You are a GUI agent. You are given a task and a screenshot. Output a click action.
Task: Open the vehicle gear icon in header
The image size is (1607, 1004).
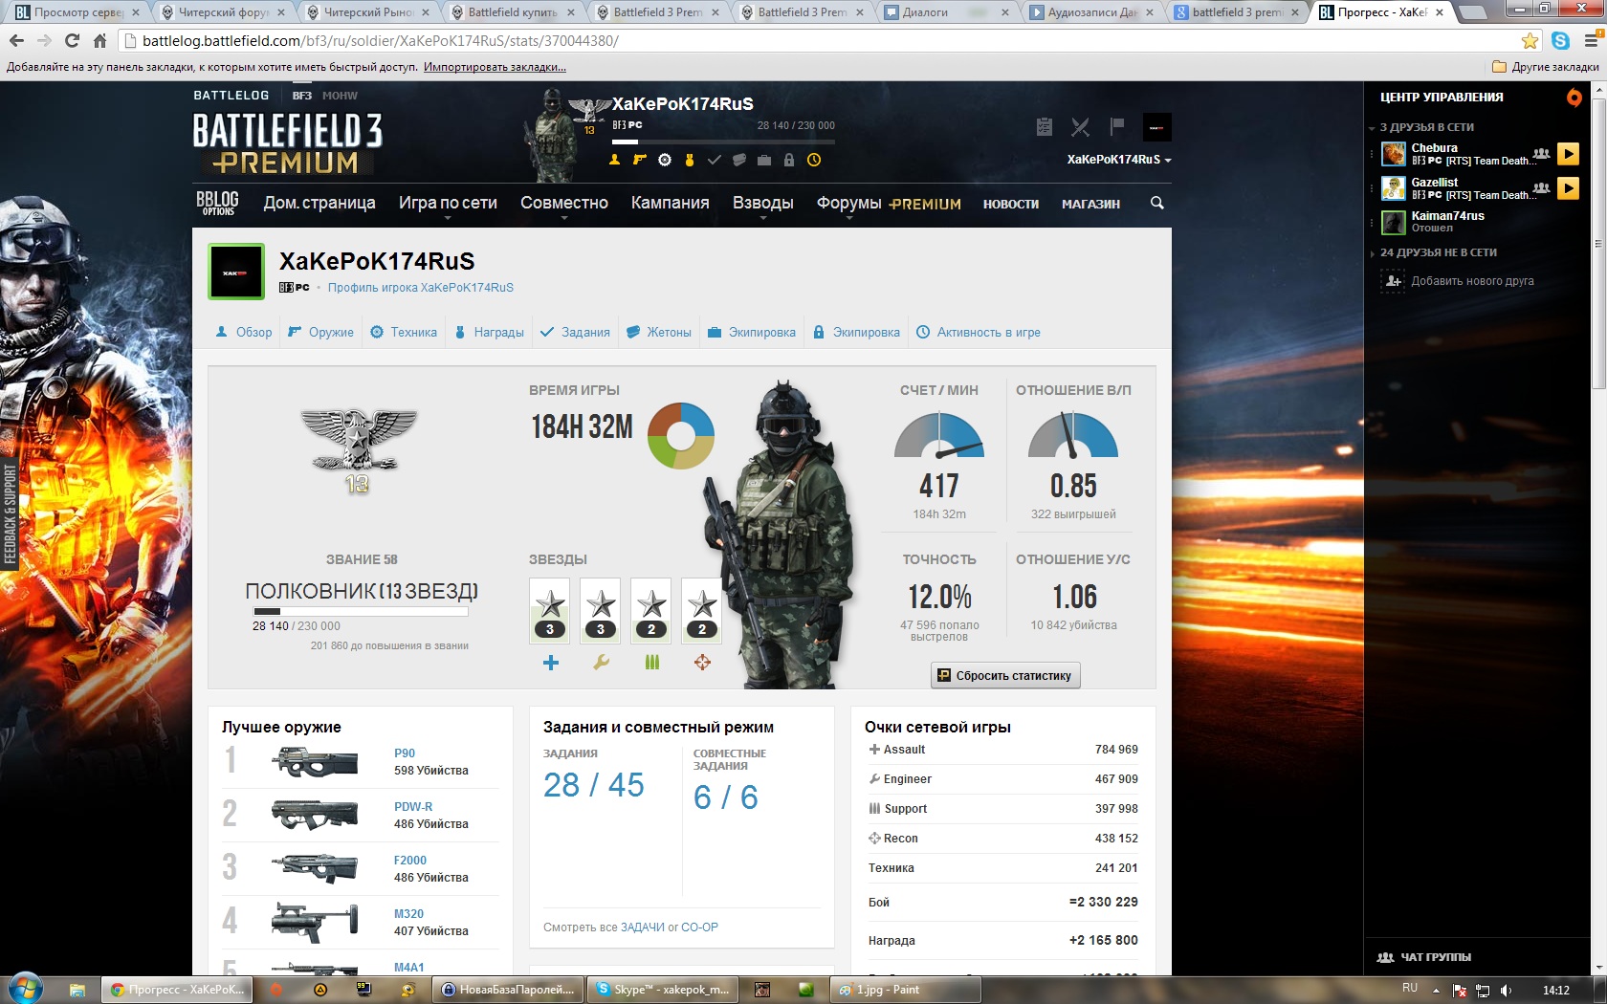(x=664, y=160)
